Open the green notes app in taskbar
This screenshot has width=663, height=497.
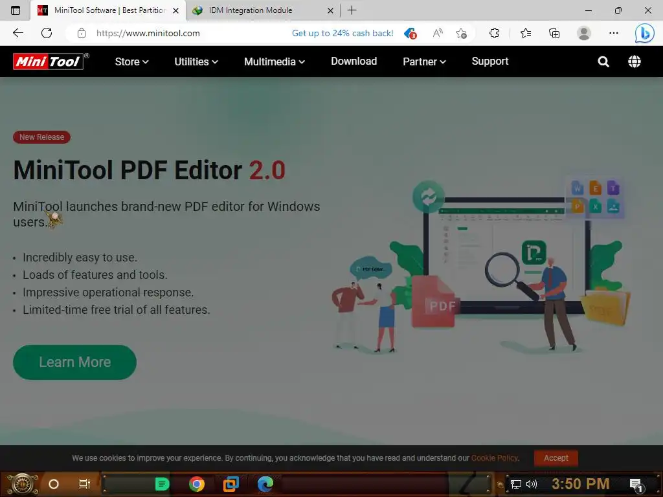[162, 484]
